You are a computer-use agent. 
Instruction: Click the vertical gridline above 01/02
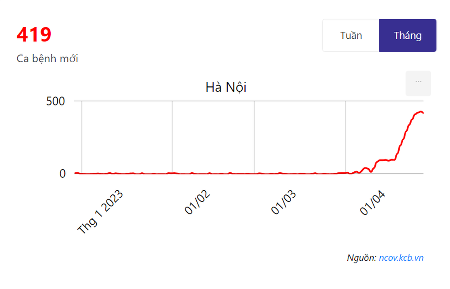[172, 137]
